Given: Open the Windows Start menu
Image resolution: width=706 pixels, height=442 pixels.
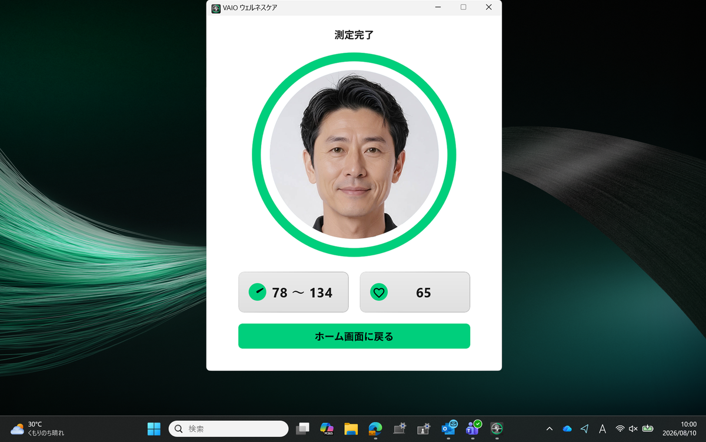Looking at the screenshot, I should coord(154,428).
